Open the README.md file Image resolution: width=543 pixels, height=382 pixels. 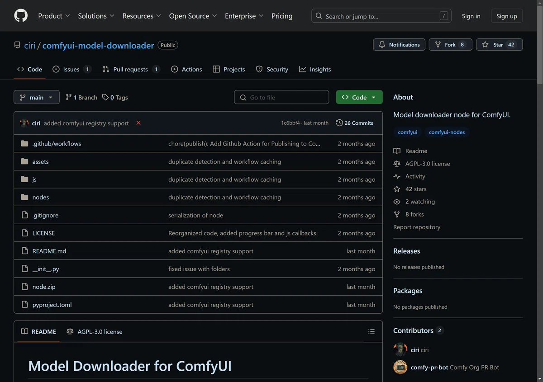[49, 251]
